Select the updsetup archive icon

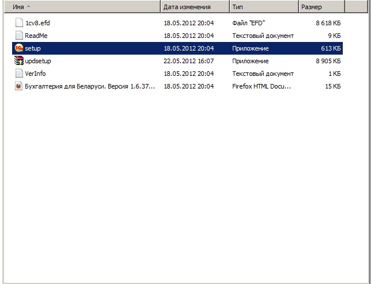coord(18,61)
